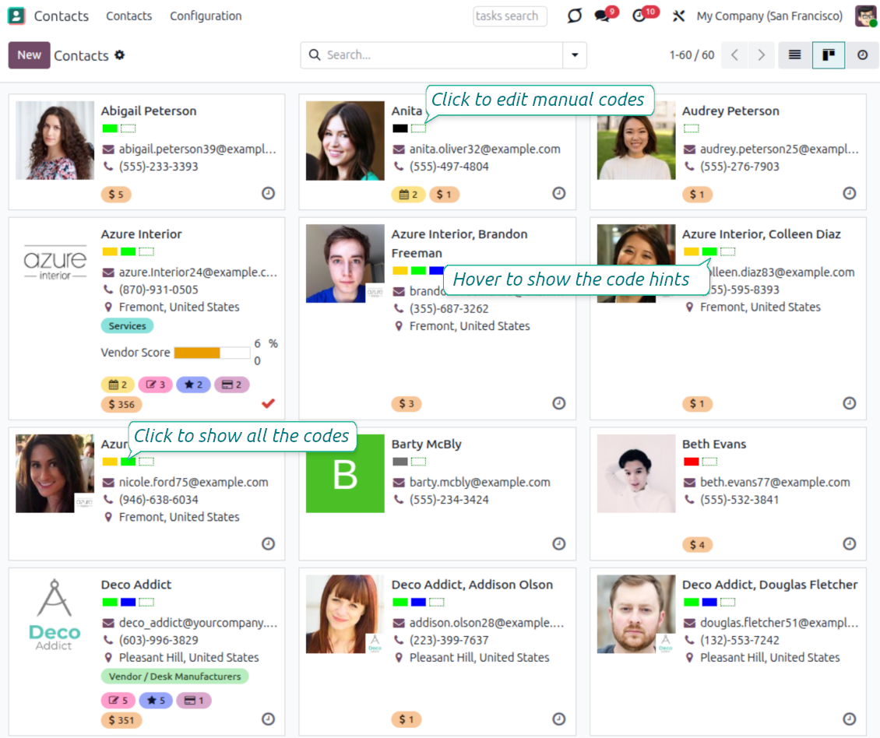The image size is (880, 738).
Task: Click the black code square on Anita's card
Action: tap(400, 128)
